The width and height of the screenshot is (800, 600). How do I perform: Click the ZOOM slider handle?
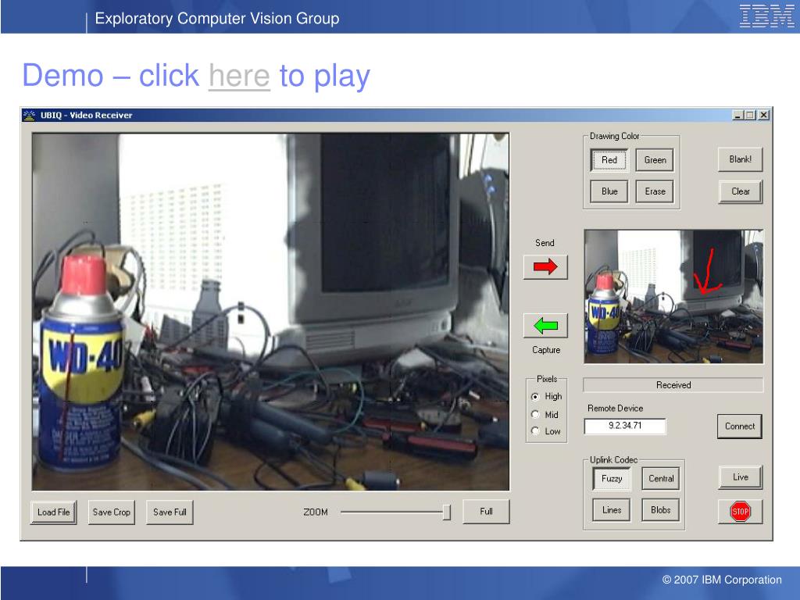[x=446, y=512]
